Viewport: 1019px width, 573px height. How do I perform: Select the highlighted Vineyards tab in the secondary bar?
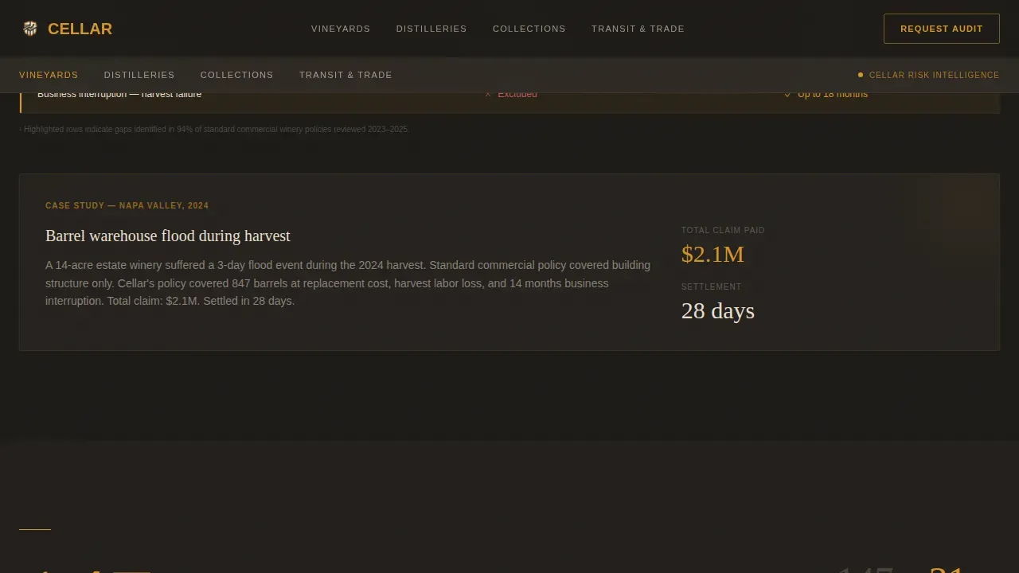(49, 75)
